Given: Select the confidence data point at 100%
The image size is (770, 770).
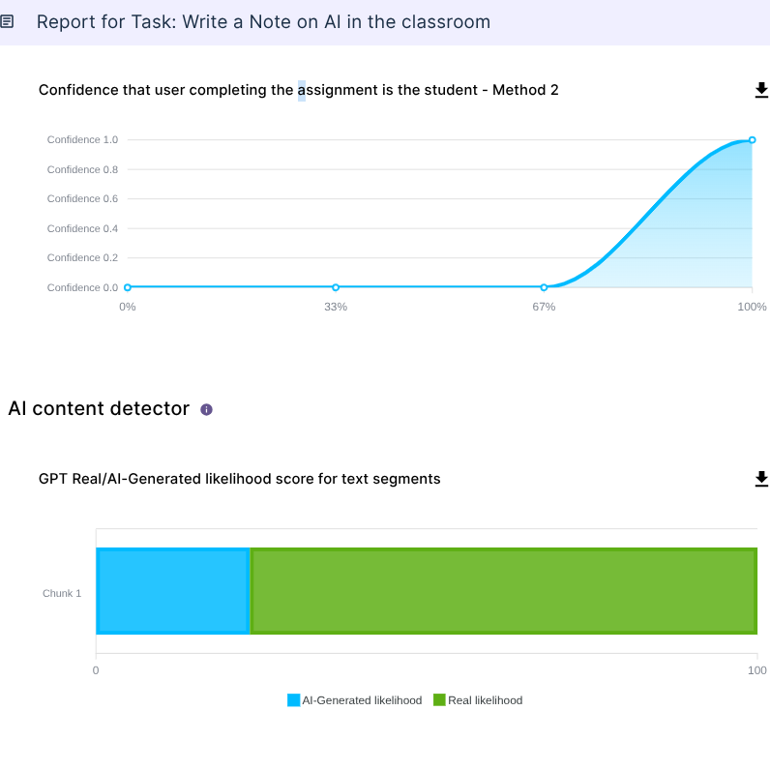Looking at the screenshot, I should [x=752, y=140].
